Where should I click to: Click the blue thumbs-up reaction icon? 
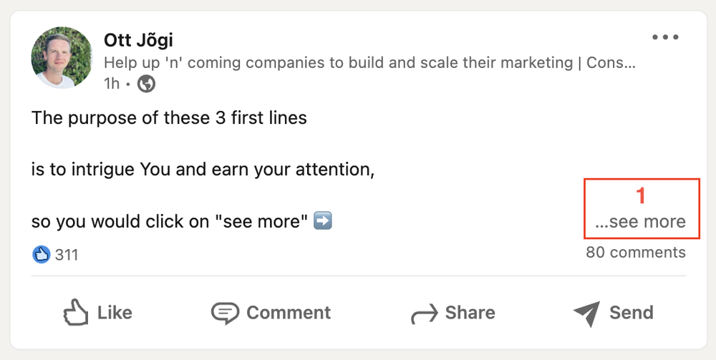(41, 254)
